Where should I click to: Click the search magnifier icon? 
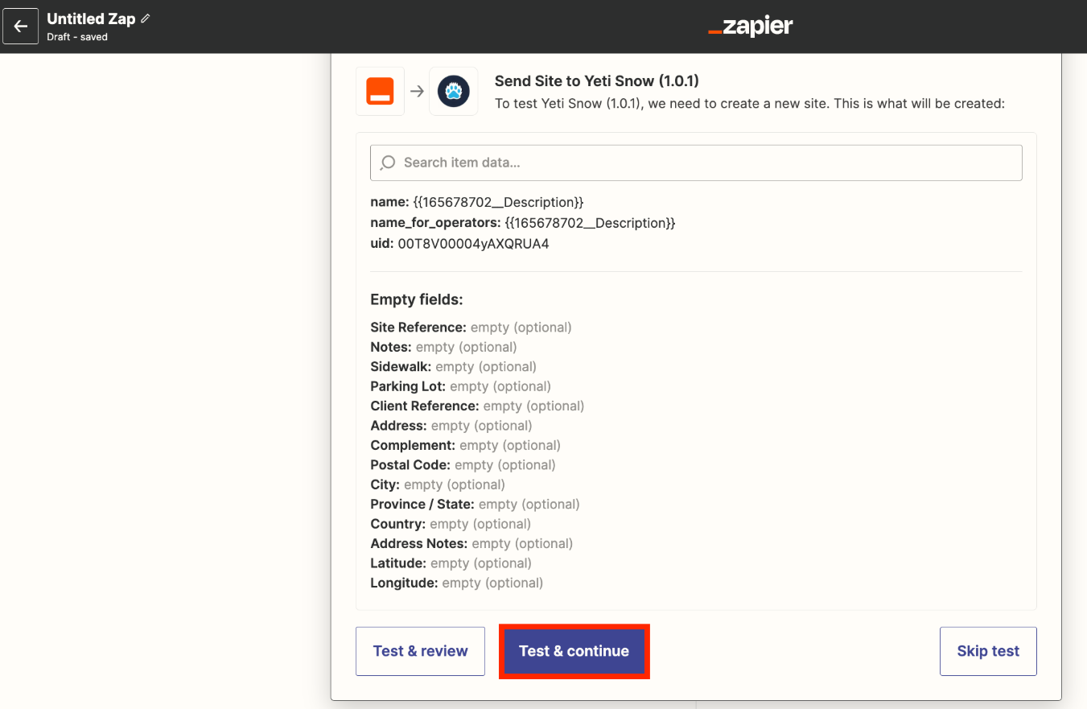(x=388, y=163)
